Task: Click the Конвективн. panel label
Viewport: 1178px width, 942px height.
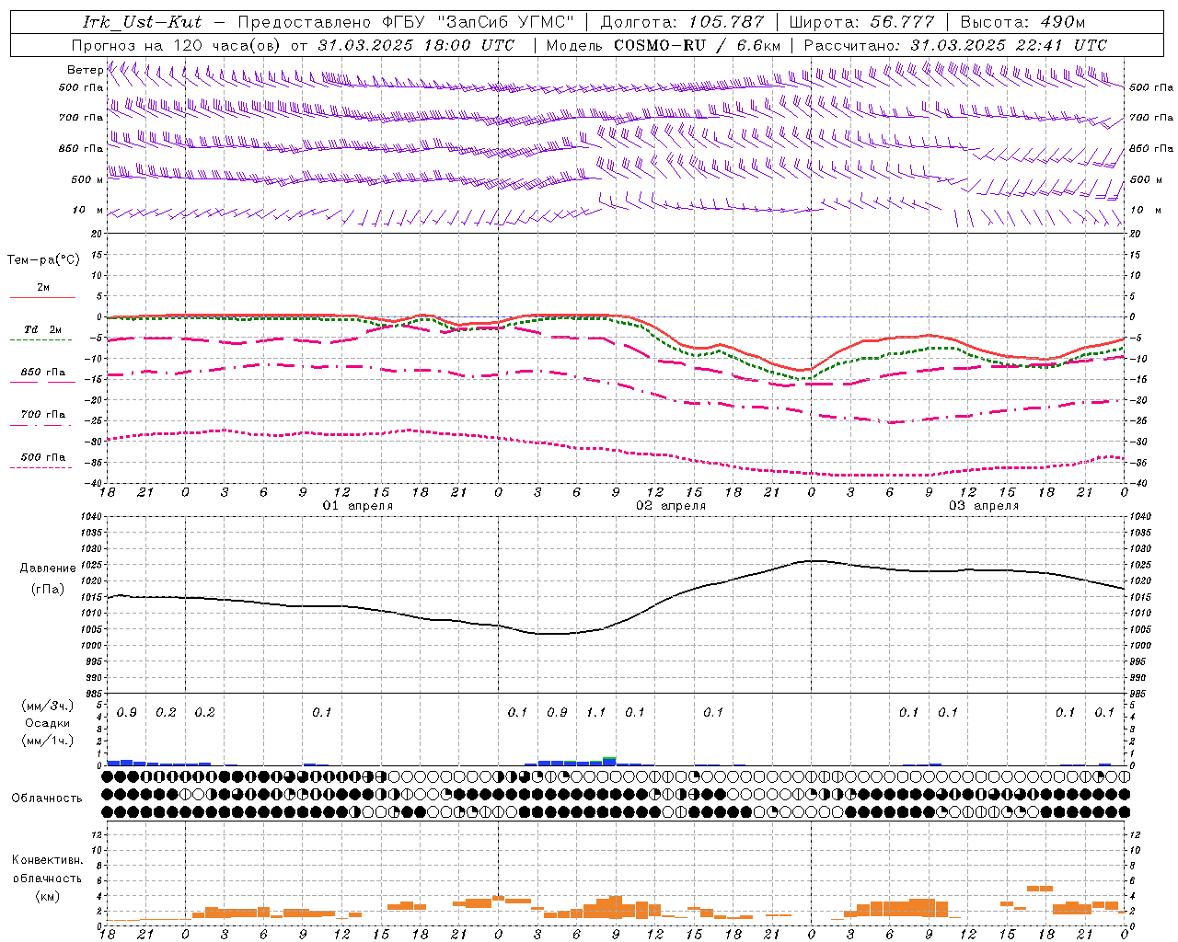Action: coord(47,860)
